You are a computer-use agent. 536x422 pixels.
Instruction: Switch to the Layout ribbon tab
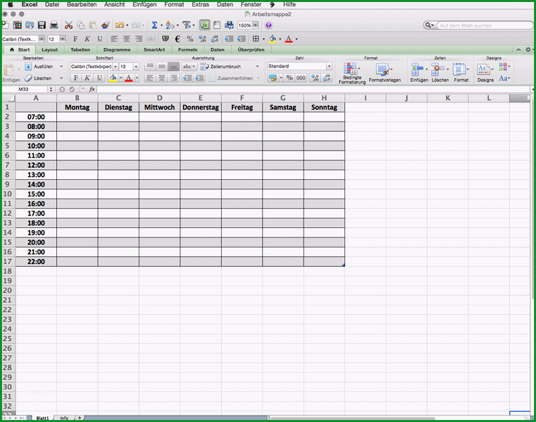click(x=50, y=49)
